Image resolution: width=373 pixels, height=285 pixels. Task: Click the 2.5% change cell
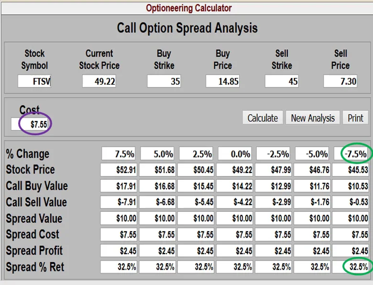click(x=196, y=154)
